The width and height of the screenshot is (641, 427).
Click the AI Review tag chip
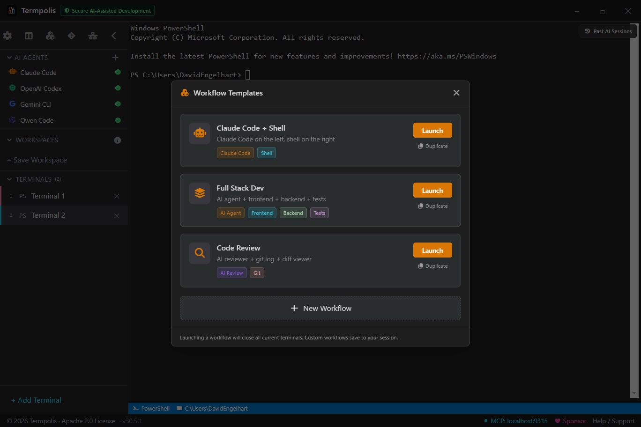coord(232,273)
